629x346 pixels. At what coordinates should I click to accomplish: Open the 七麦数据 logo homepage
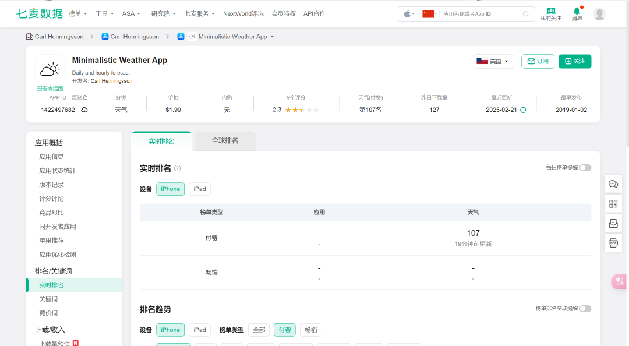click(x=40, y=13)
